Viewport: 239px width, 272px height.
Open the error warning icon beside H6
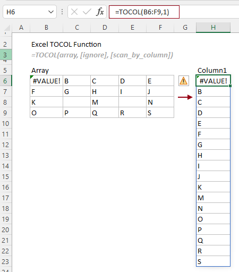click(184, 81)
